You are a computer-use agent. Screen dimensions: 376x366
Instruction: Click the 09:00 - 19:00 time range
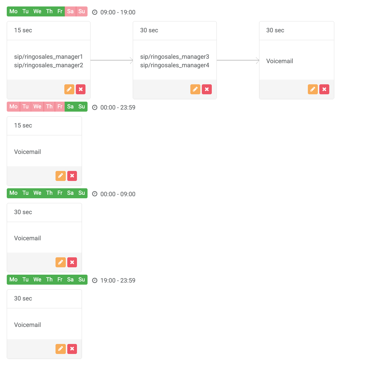[118, 12]
